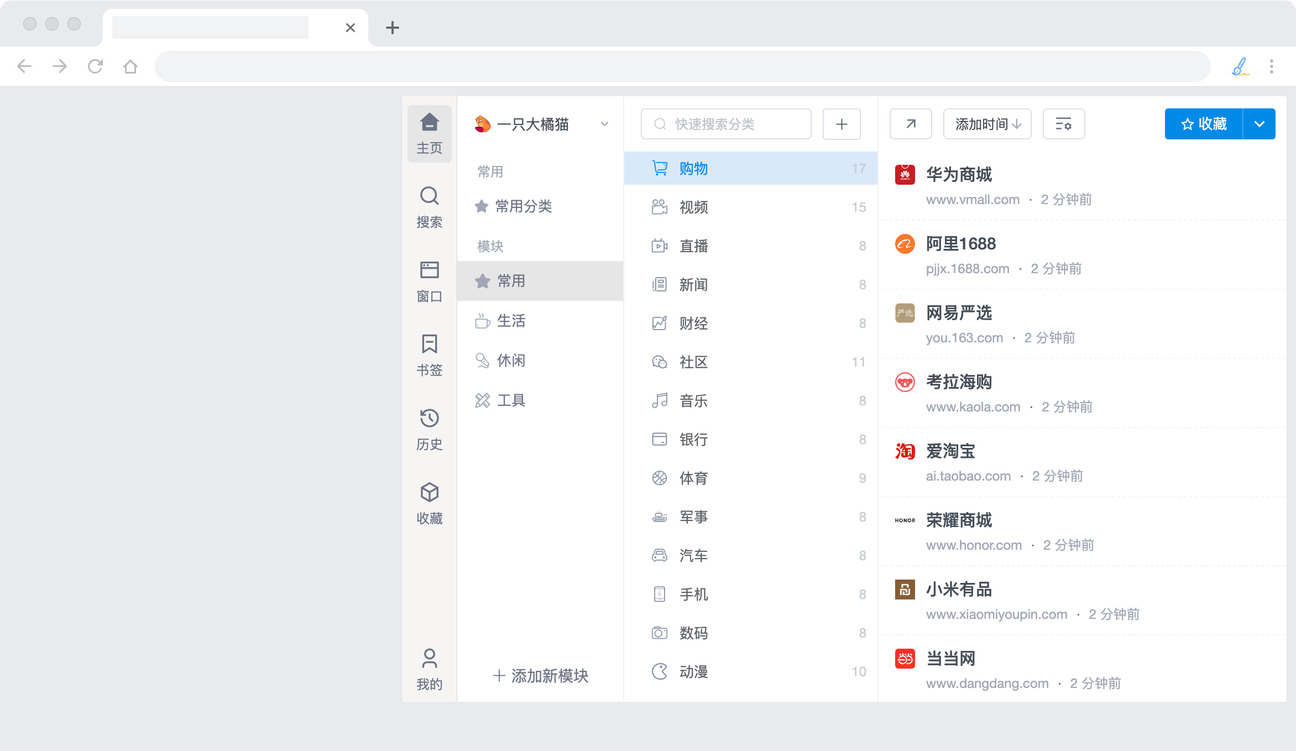Click the browser home icon
The height and width of the screenshot is (751, 1296).
click(x=130, y=66)
